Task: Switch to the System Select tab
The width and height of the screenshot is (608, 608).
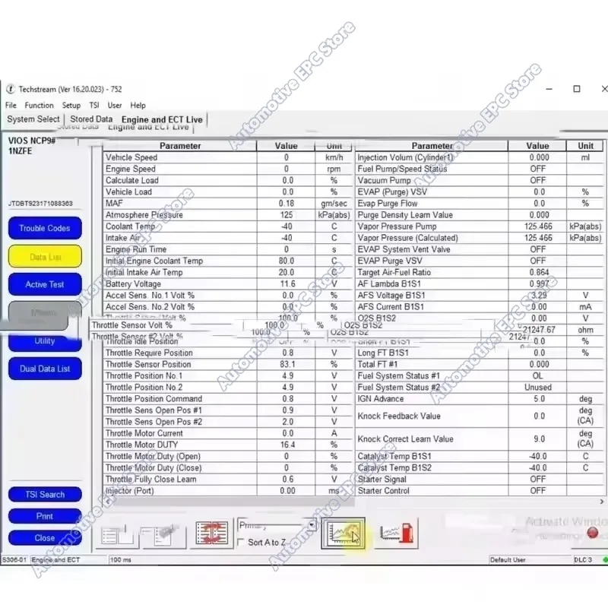Action: click(x=33, y=119)
